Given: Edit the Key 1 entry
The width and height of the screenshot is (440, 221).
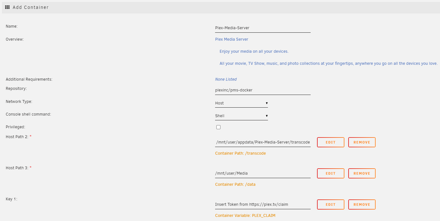Looking at the screenshot, I should pos(331,204).
